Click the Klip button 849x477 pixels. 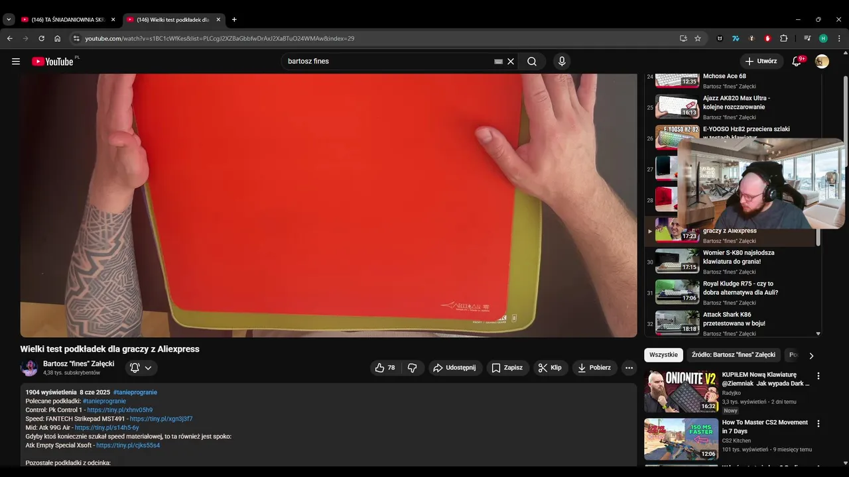(550, 368)
